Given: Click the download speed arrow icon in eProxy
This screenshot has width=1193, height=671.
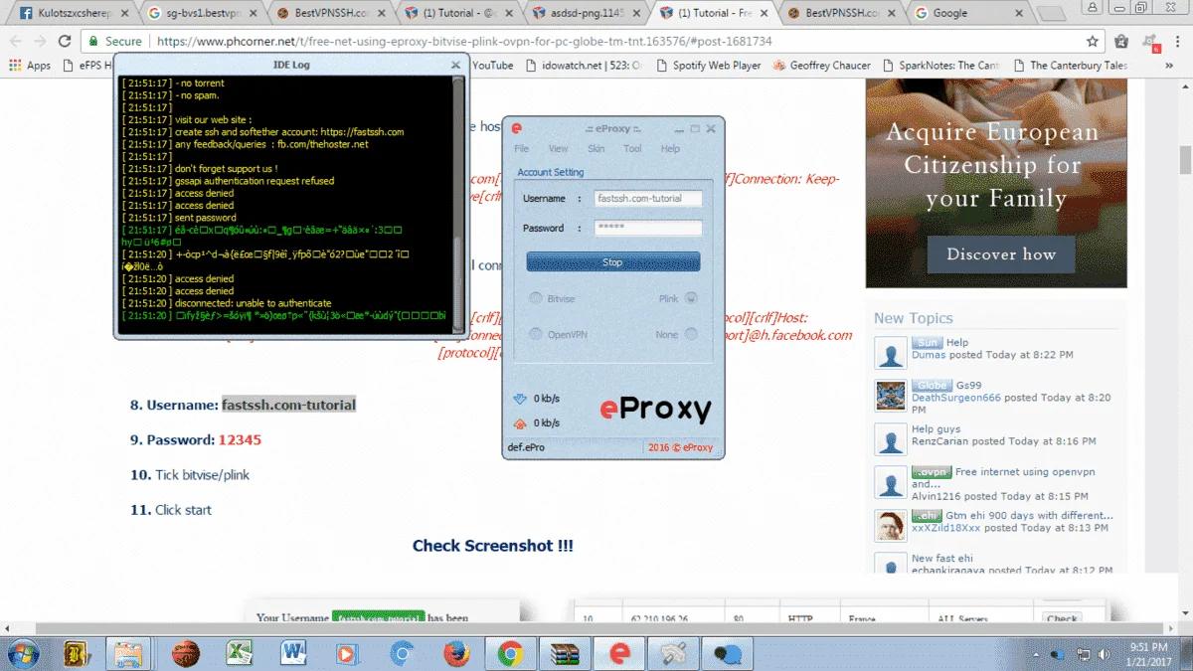Looking at the screenshot, I should click(x=518, y=399).
